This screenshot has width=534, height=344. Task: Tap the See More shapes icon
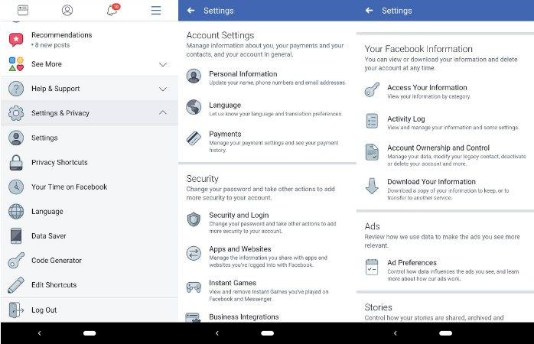[x=16, y=64]
